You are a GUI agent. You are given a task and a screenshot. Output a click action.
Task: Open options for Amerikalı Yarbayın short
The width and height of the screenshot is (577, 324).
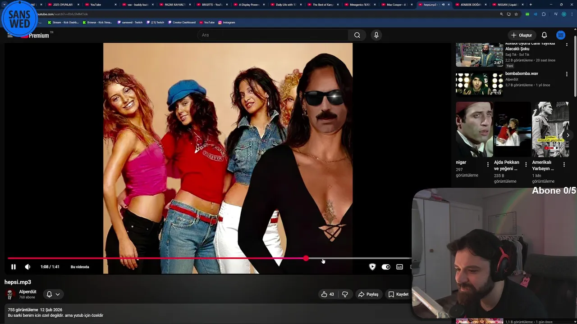pyautogui.click(x=564, y=165)
